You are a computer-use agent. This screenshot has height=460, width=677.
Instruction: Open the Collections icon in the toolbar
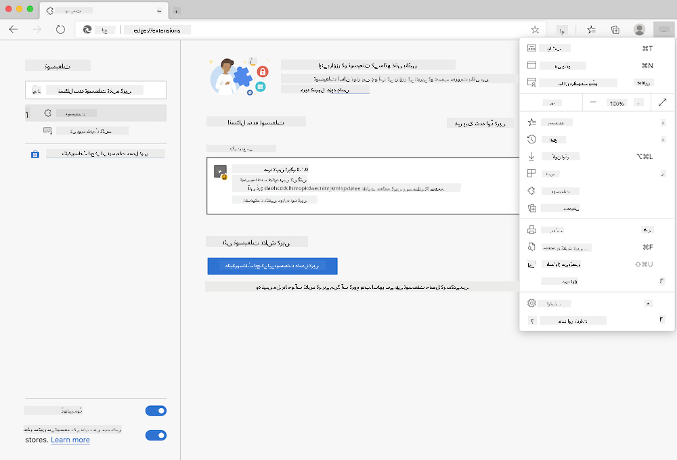(615, 29)
